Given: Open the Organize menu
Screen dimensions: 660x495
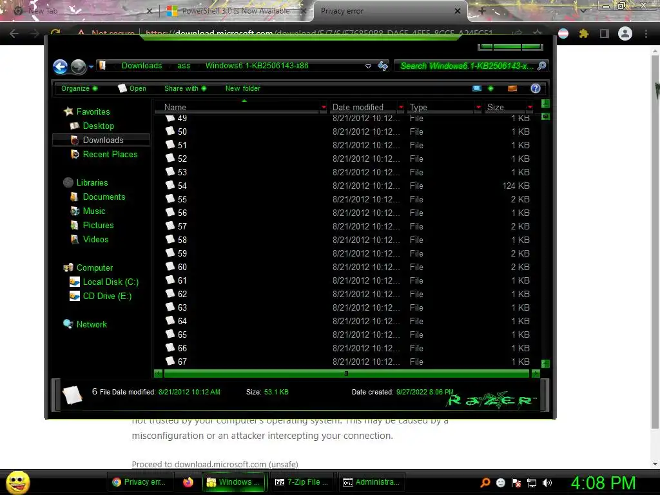Looking at the screenshot, I should point(79,88).
